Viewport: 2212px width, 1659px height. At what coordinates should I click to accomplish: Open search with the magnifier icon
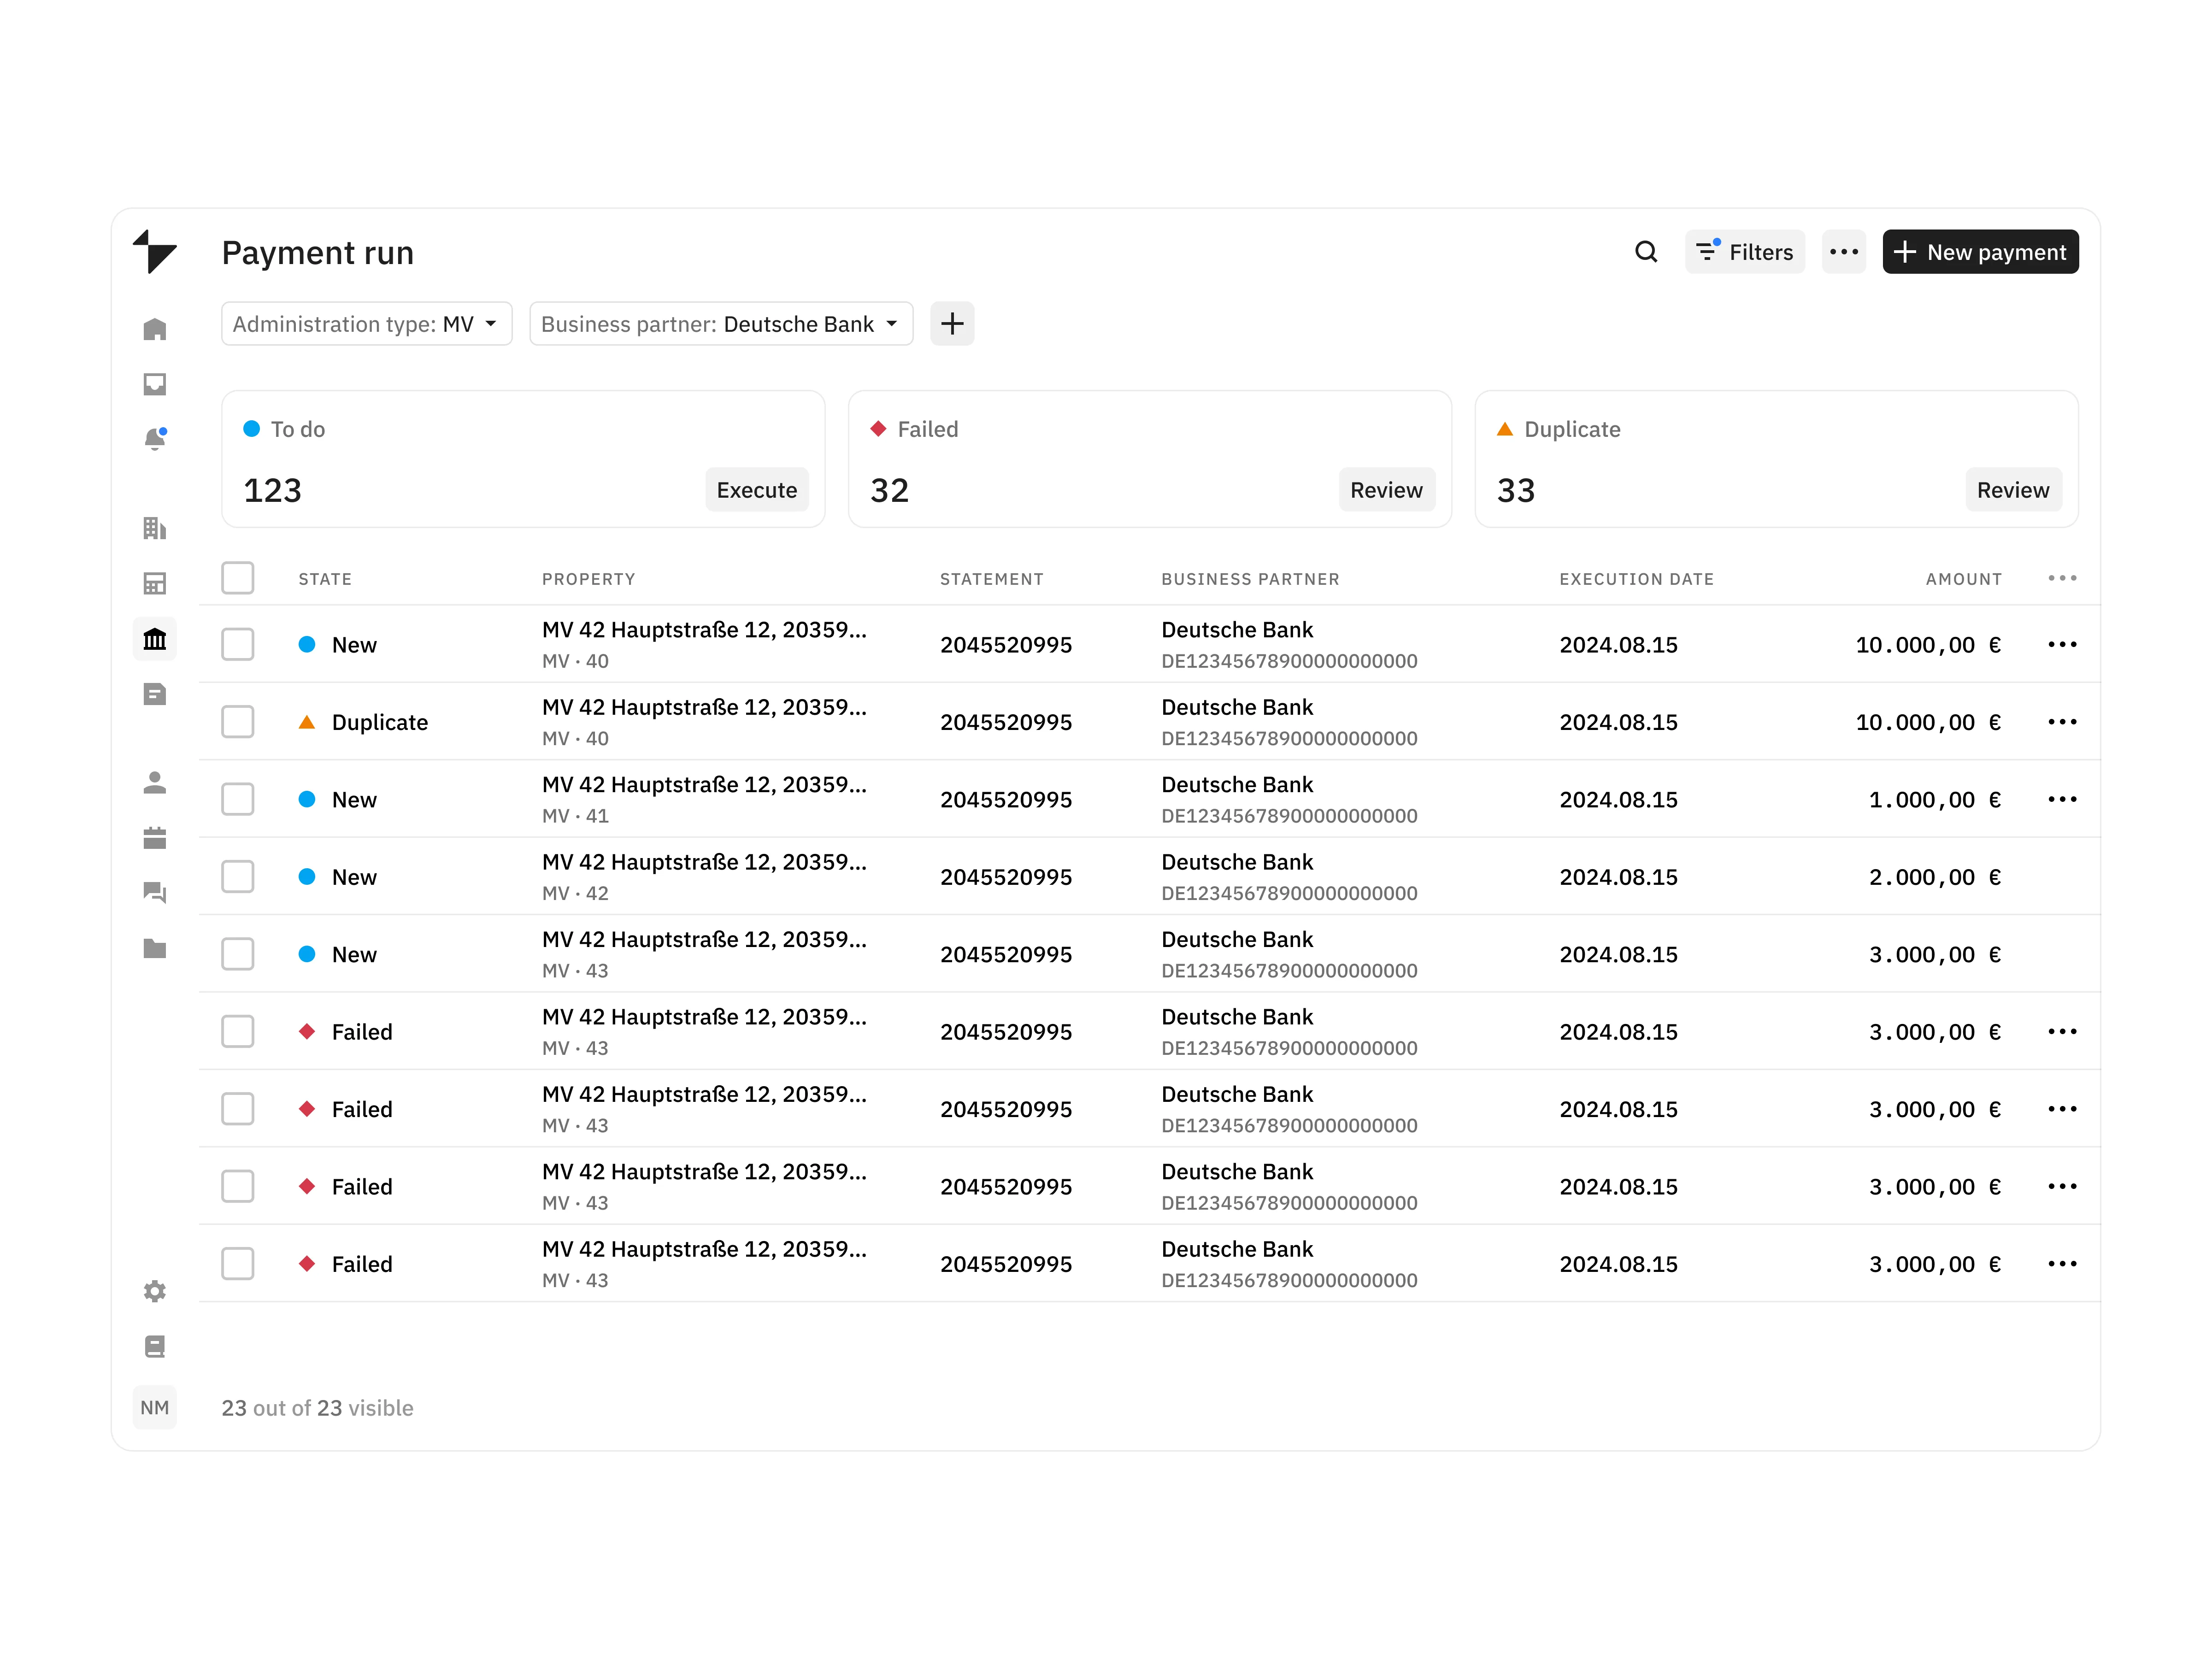1646,252
